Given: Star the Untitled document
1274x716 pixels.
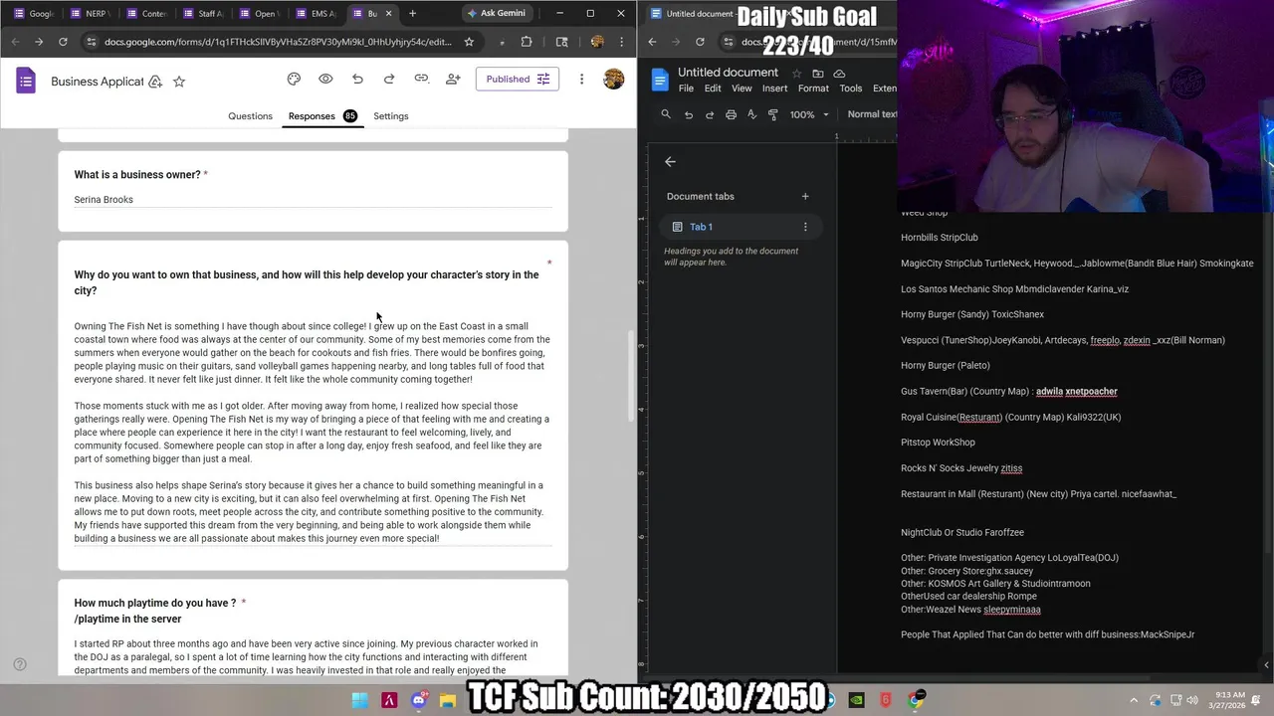Looking at the screenshot, I should [796, 74].
